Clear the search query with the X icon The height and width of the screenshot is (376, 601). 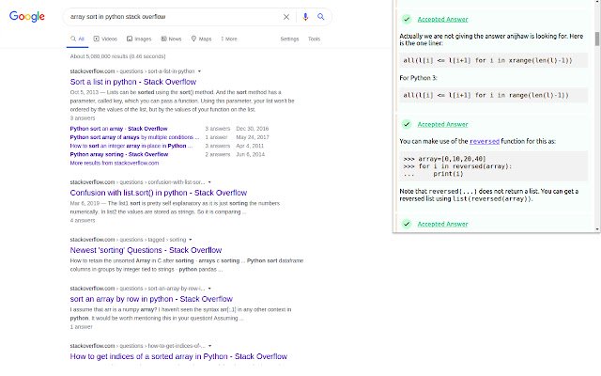click(x=286, y=17)
